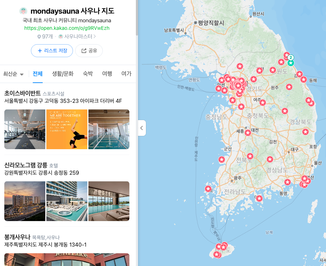This screenshot has height=266, width=326.
Task: Switch to the 생활/문화 tab
Action: (63, 74)
